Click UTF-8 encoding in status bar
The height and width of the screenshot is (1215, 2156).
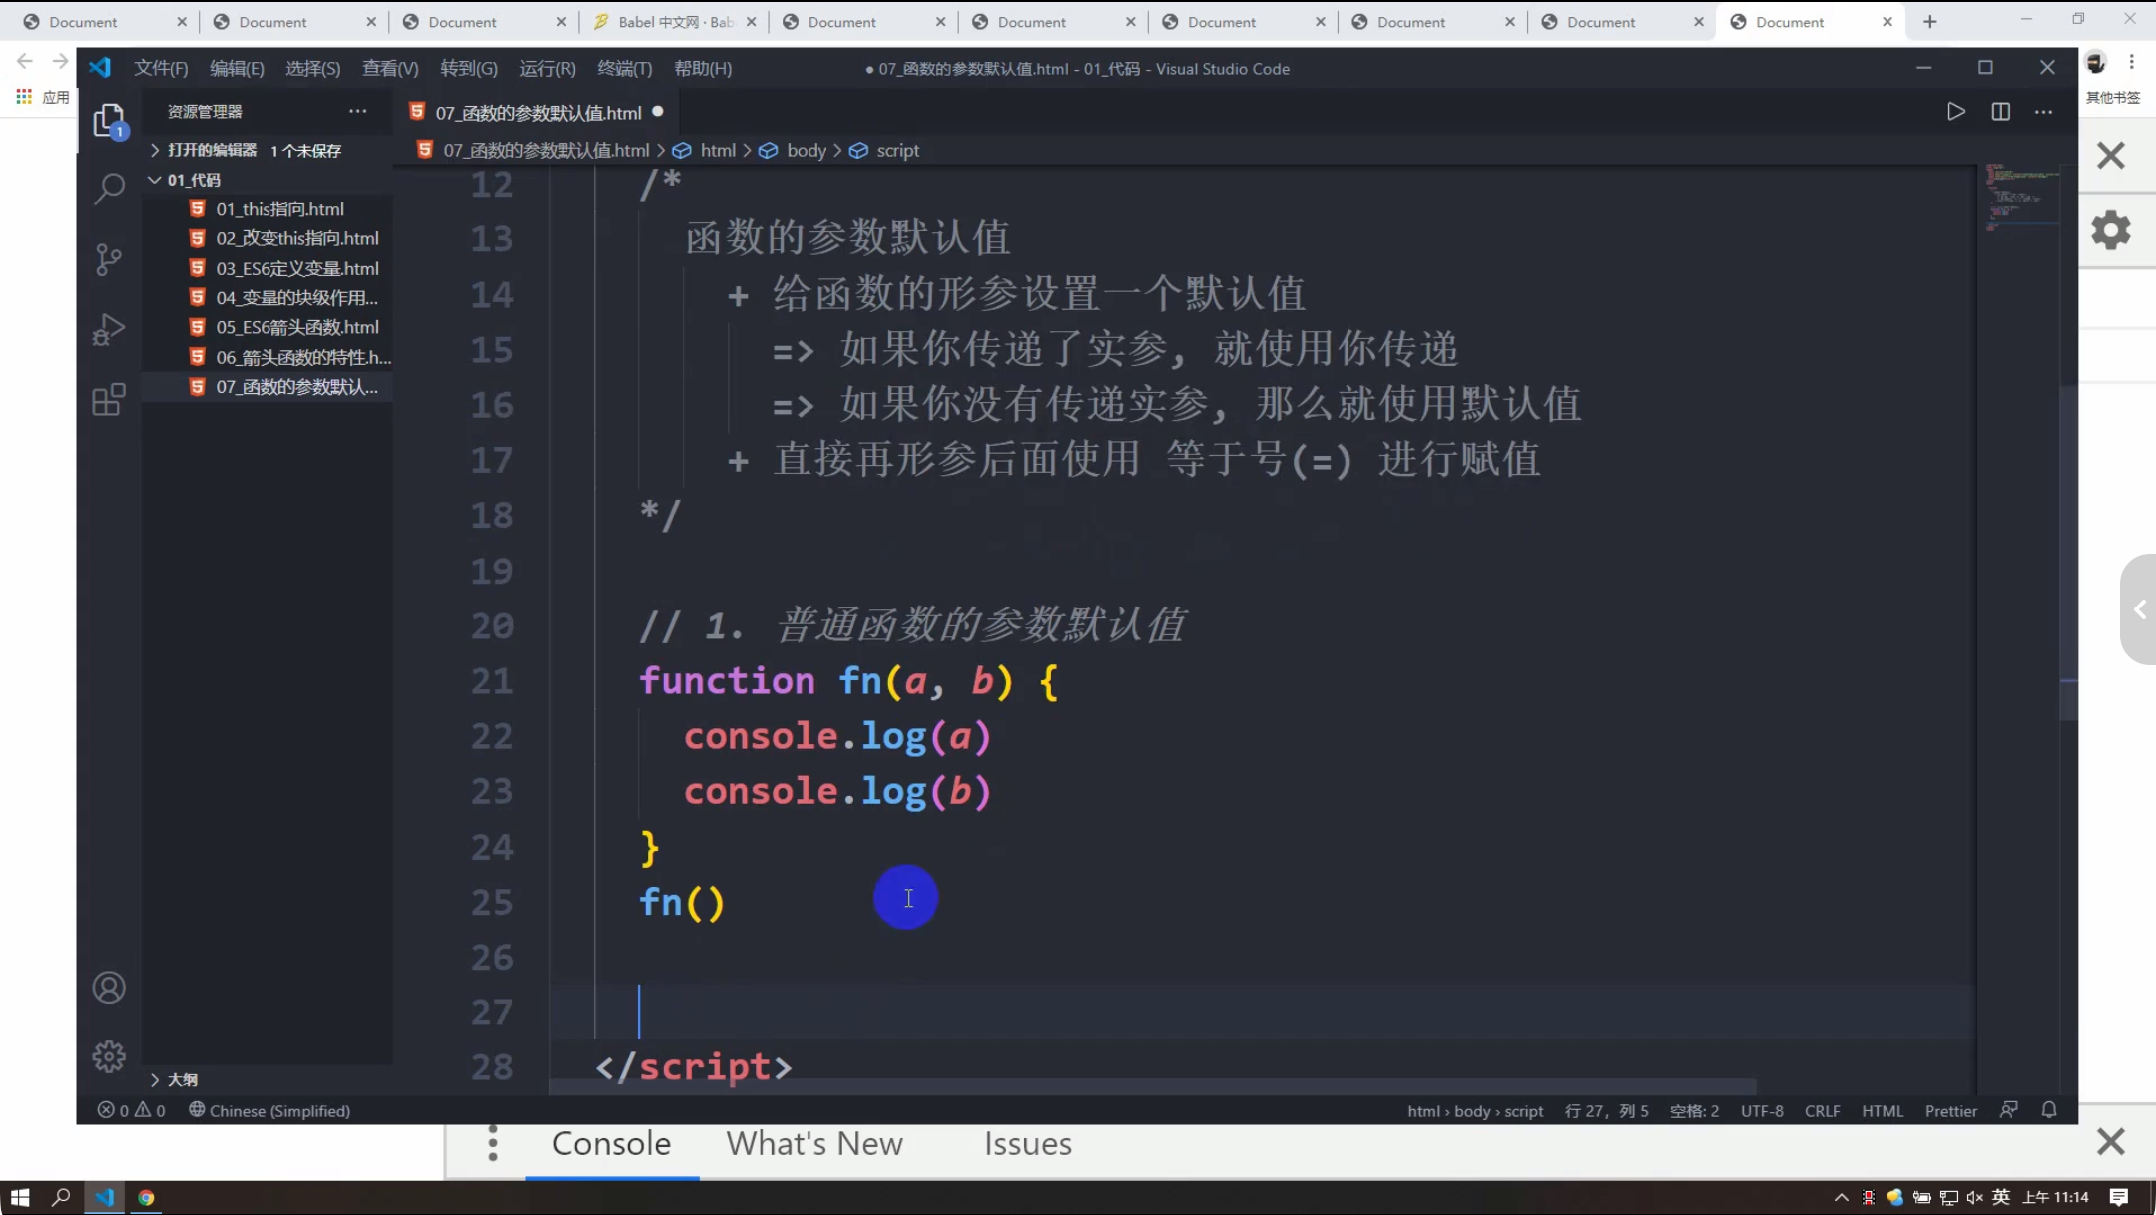click(x=1762, y=1110)
